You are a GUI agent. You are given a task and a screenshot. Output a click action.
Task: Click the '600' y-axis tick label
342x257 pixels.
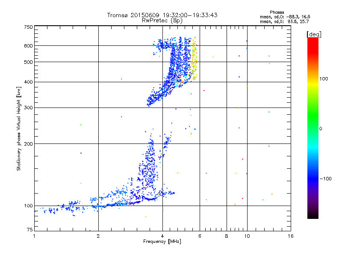click(28, 46)
